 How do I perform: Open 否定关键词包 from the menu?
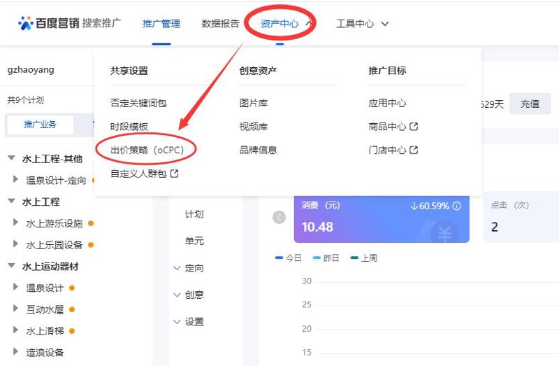138,103
